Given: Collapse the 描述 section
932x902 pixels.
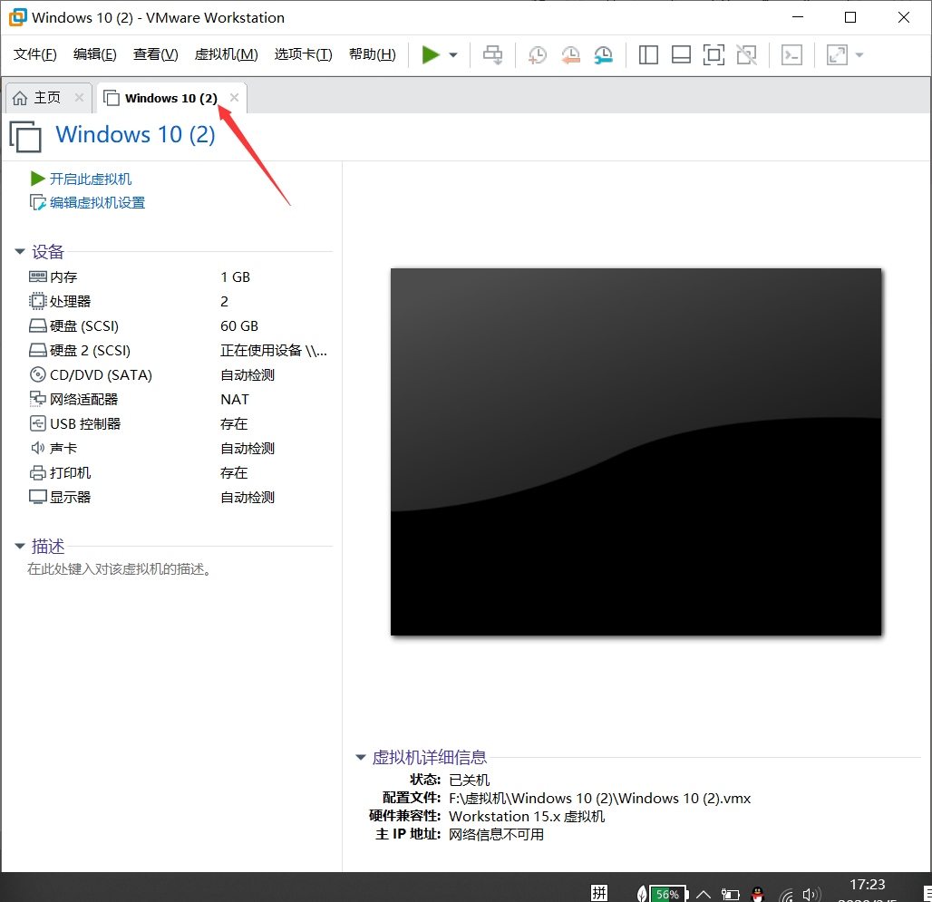Looking at the screenshot, I should pyautogui.click(x=20, y=546).
